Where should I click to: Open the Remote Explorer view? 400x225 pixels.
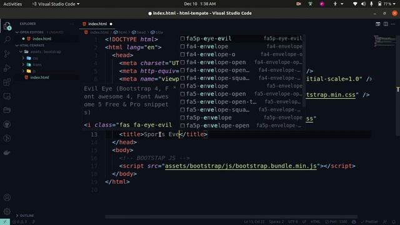coord(7,96)
